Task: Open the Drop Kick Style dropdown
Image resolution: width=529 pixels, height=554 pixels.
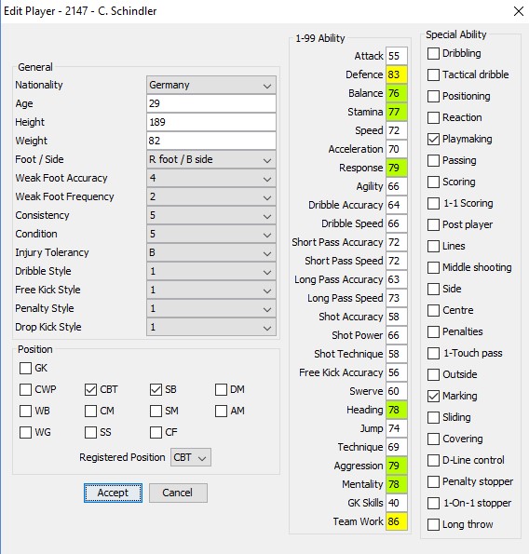Action: point(211,327)
